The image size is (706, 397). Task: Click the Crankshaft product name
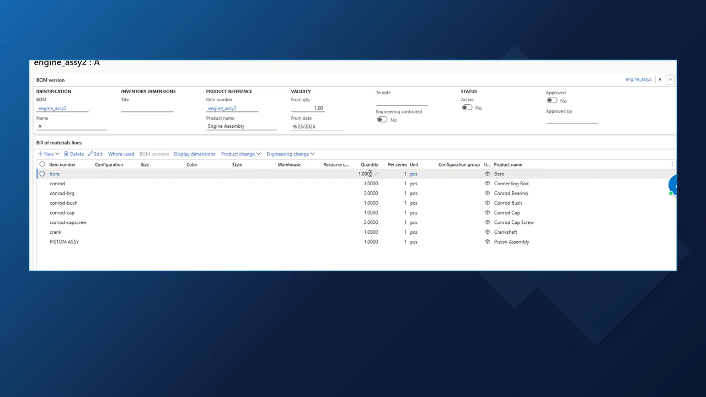506,232
